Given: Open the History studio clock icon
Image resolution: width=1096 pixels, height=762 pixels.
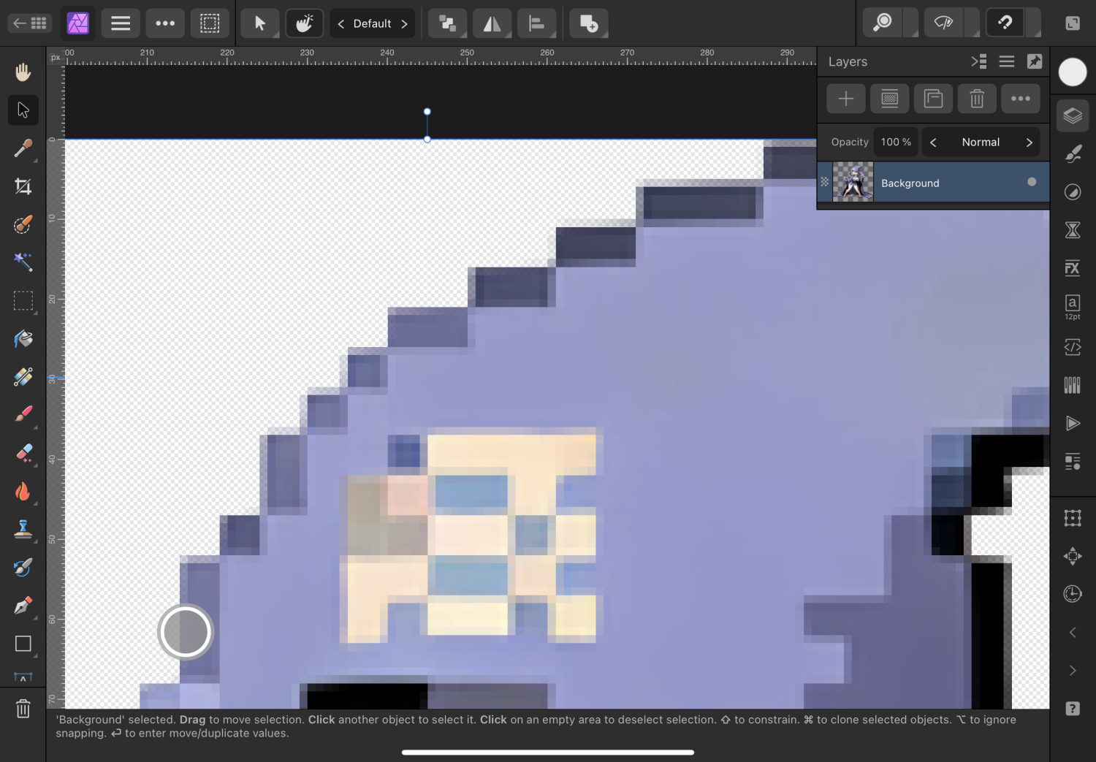Looking at the screenshot, I should tap(1072, 594).
